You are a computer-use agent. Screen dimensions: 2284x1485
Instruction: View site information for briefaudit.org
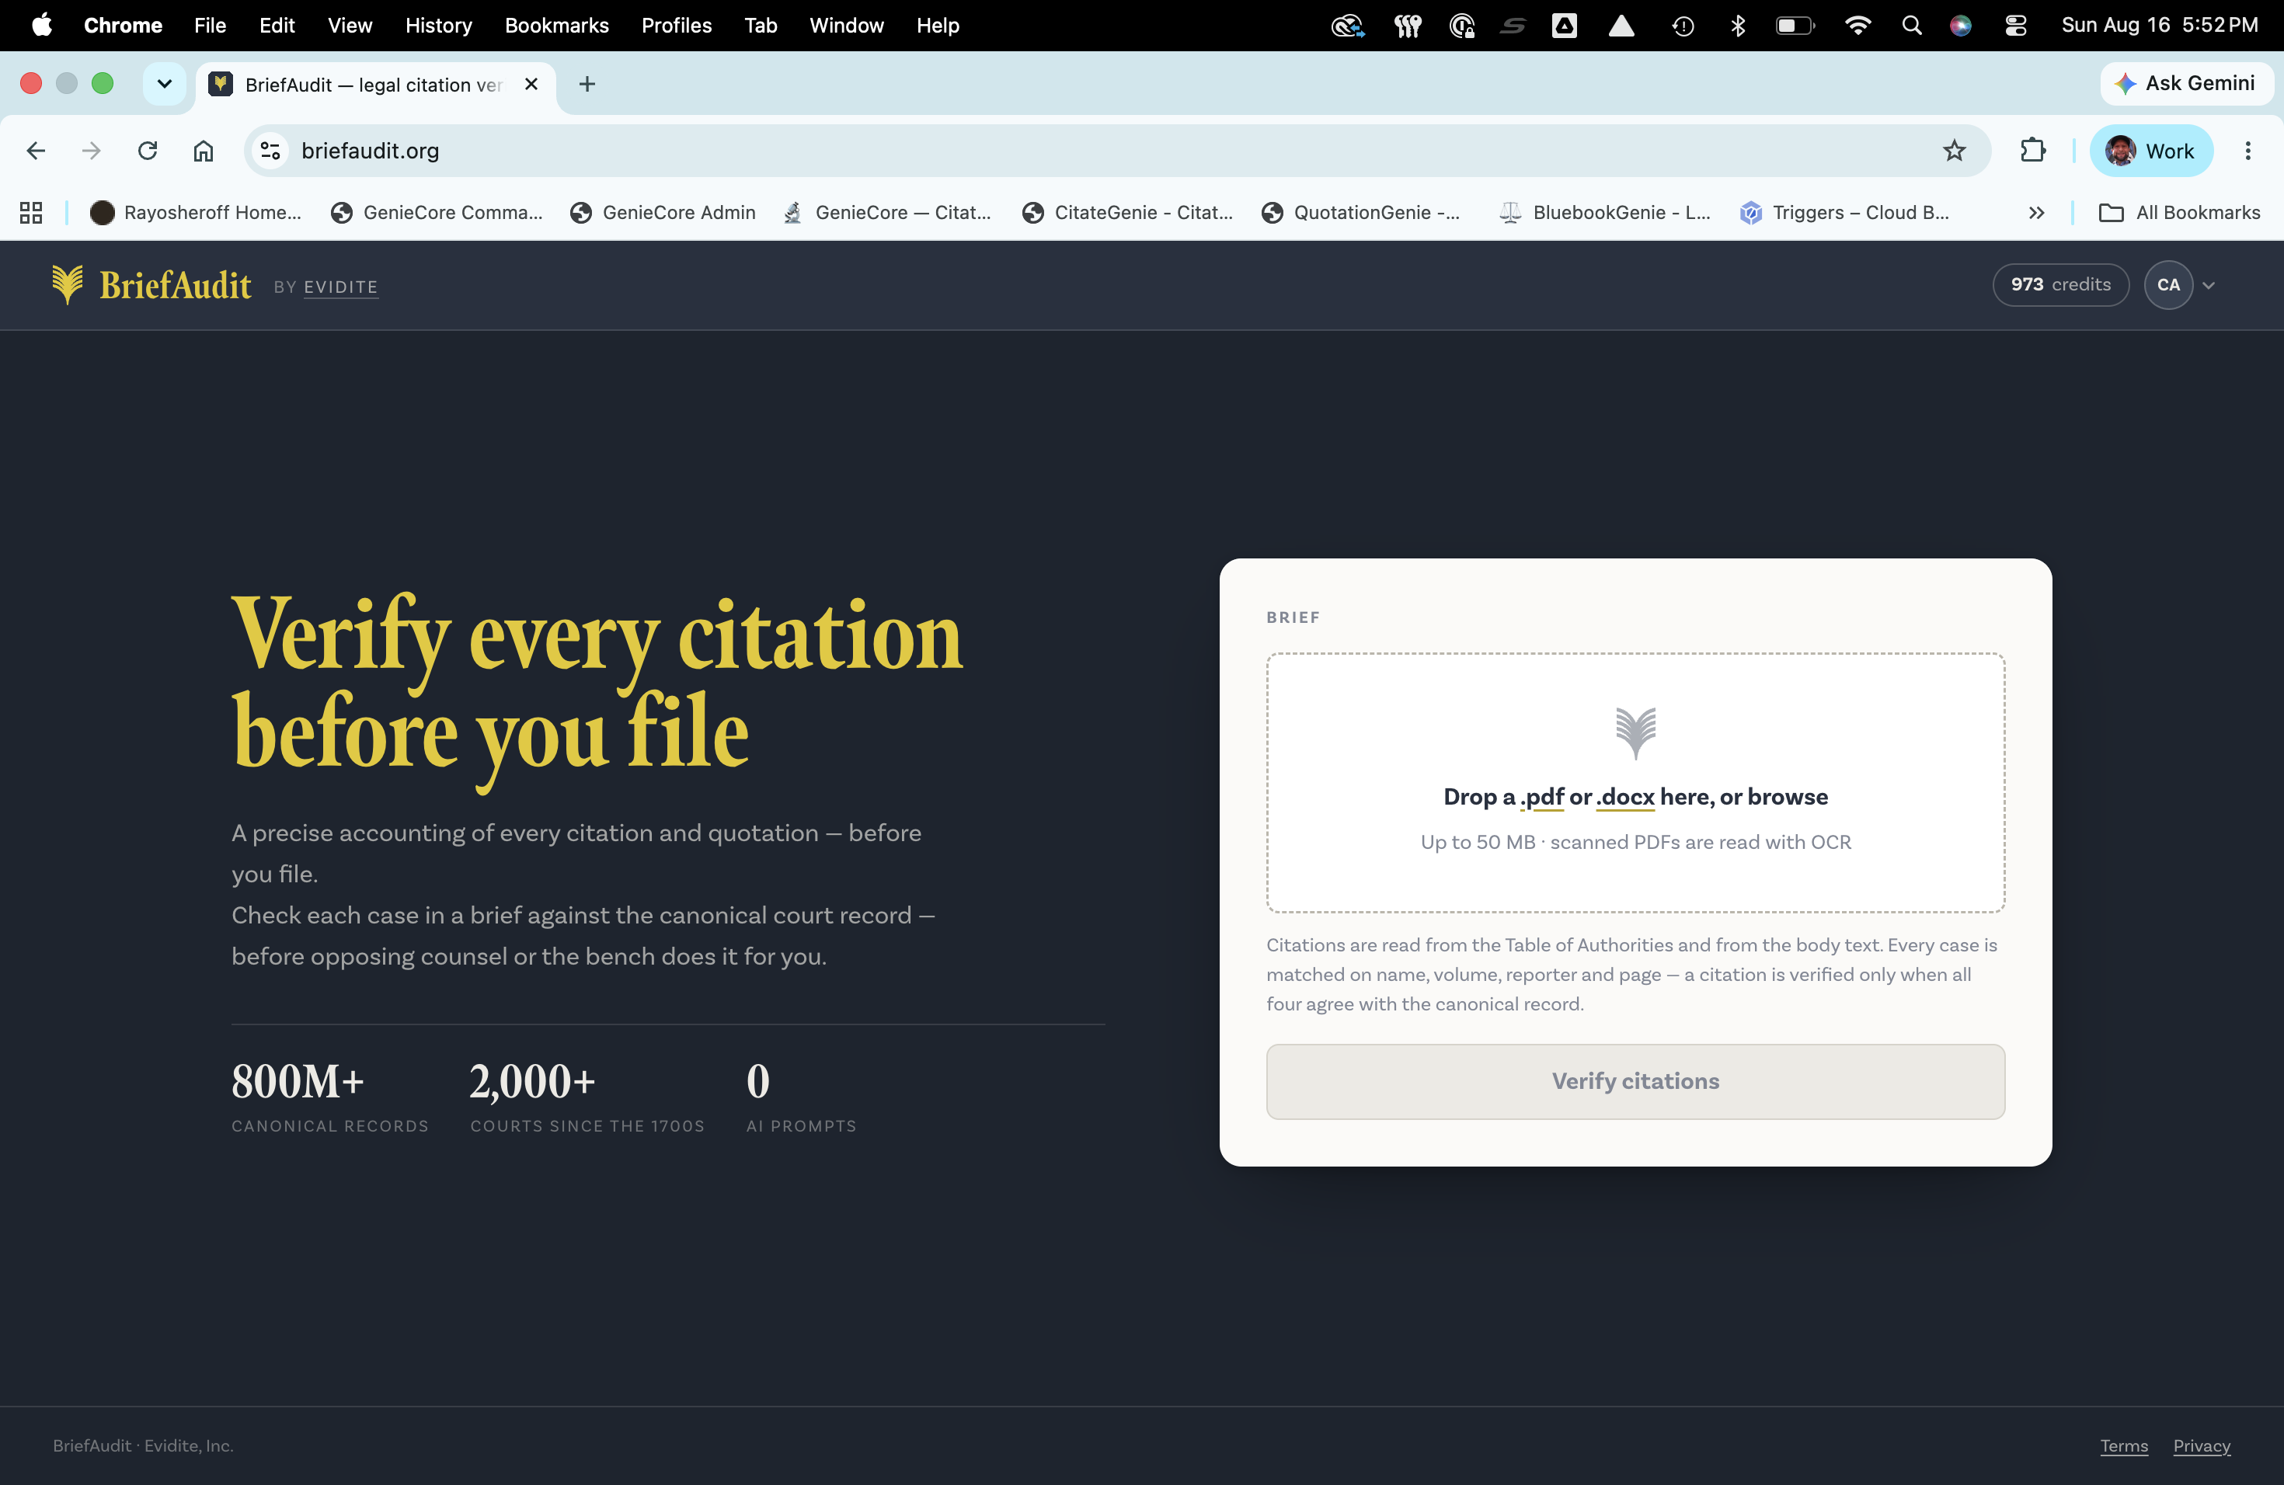pos(270,151)
